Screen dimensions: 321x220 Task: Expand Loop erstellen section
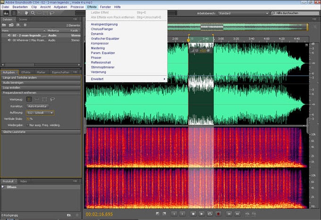[41, 88]
